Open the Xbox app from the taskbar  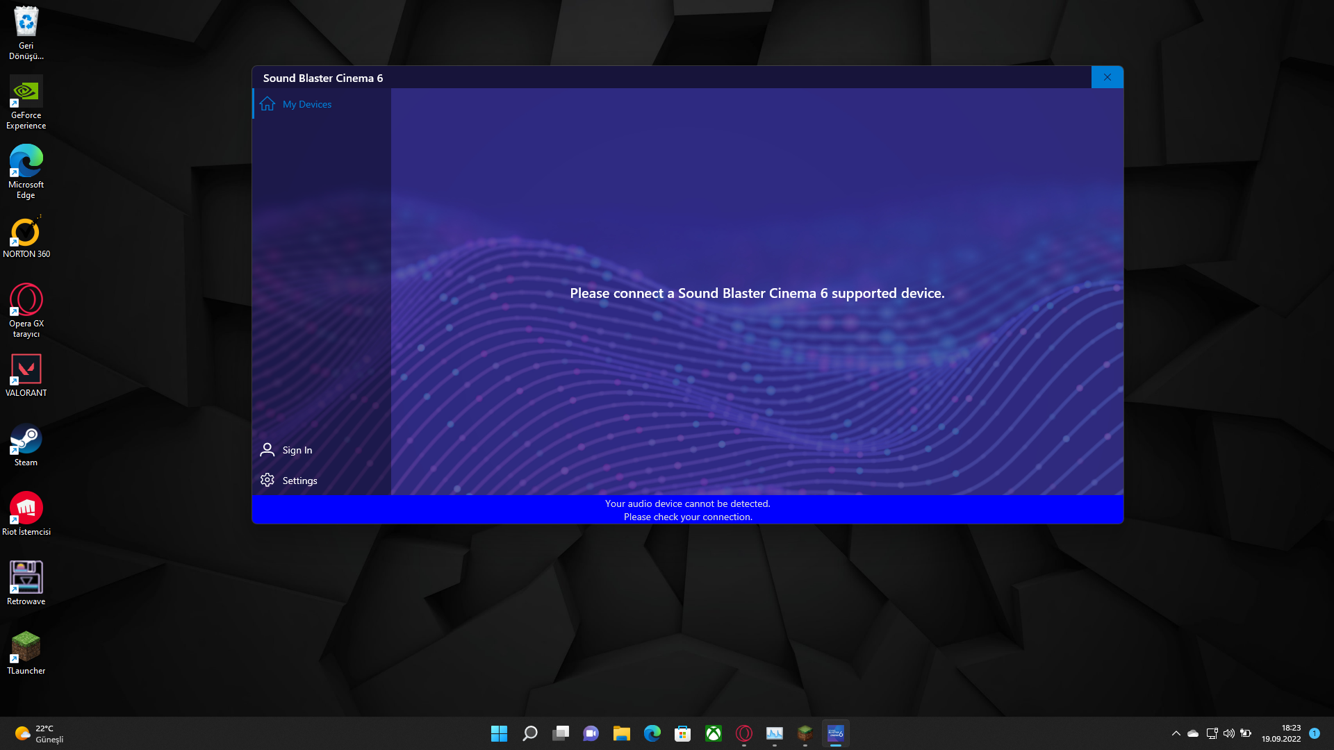coord(714,733)
